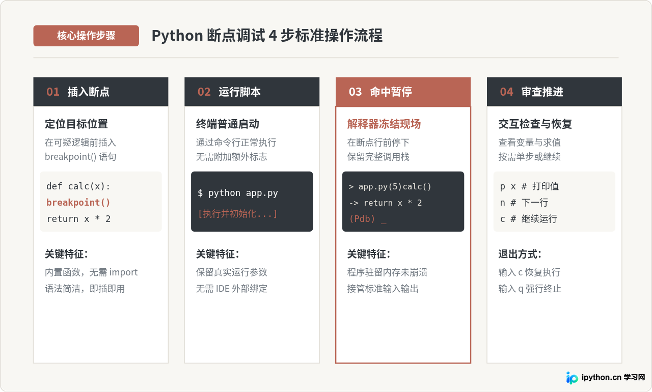This screenshot has height=392, width=652.
Task: Click the line > app.py(5)calc()
Action: pyautogui.click(x=390, y=186)
